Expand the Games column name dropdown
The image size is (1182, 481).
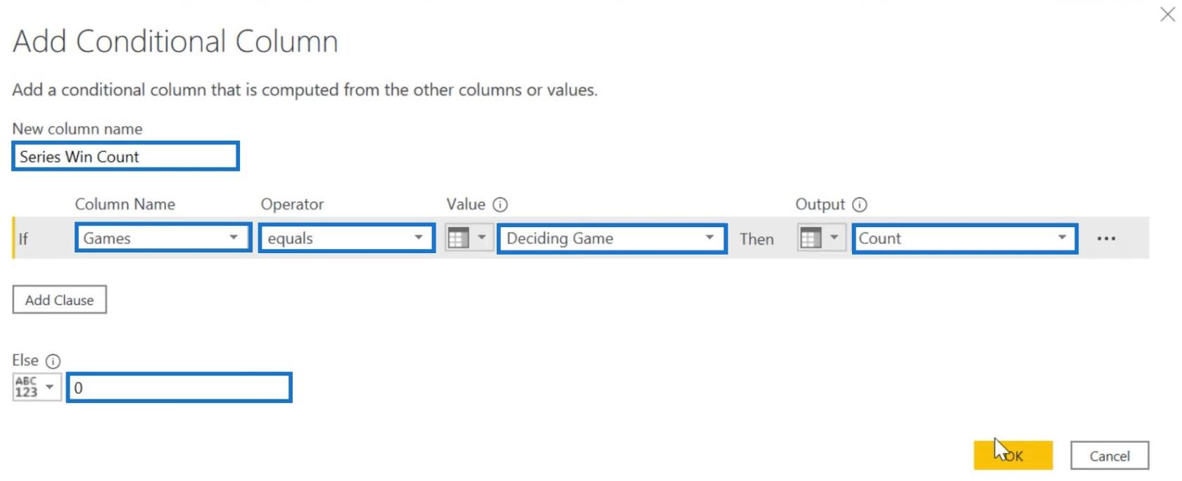[x=234, y=238]
